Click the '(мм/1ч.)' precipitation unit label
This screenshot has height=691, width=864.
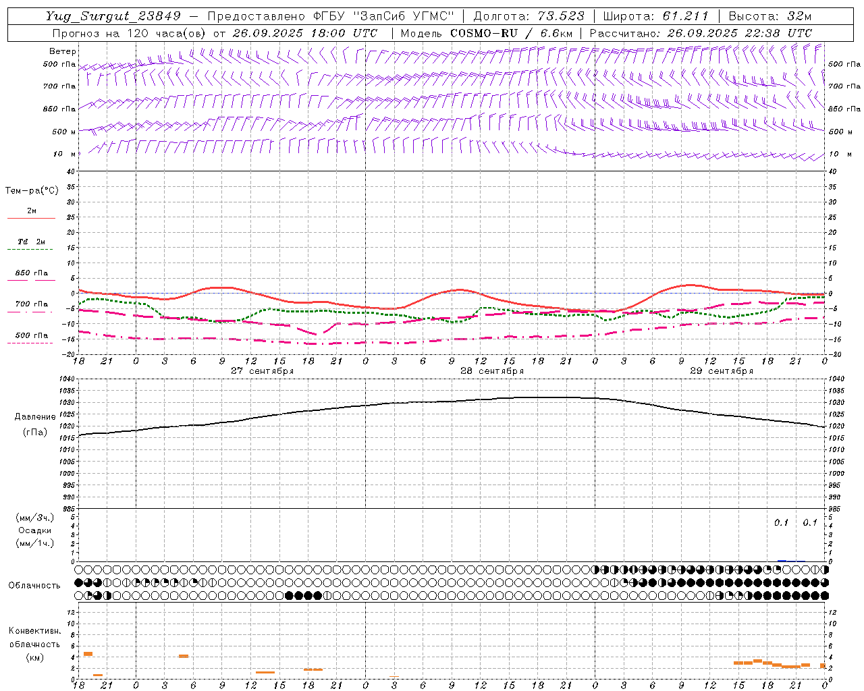coord(35,543)
